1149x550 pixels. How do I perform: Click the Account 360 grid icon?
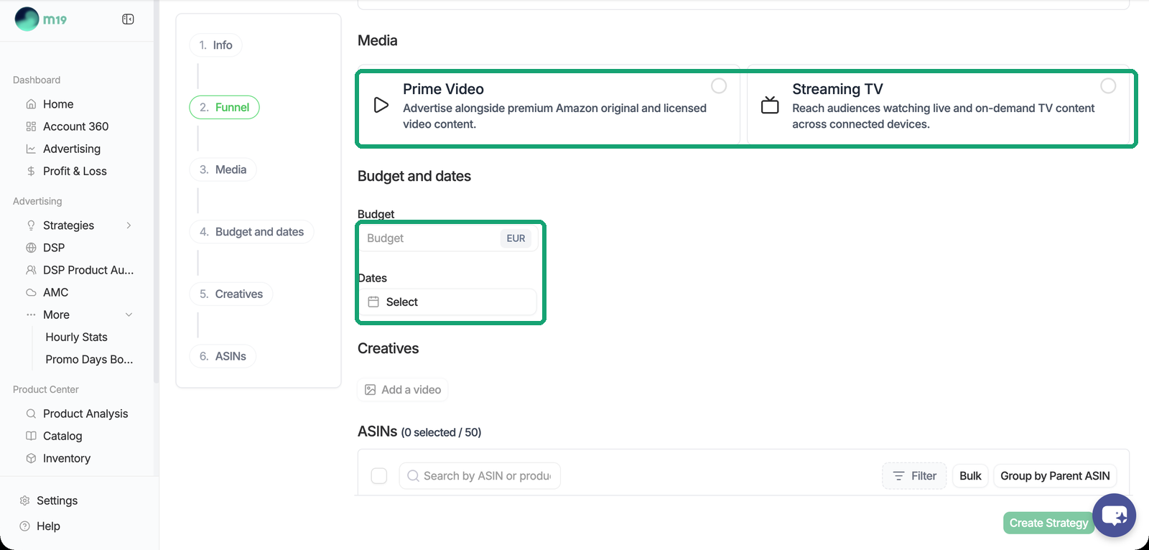coord(31,126)
